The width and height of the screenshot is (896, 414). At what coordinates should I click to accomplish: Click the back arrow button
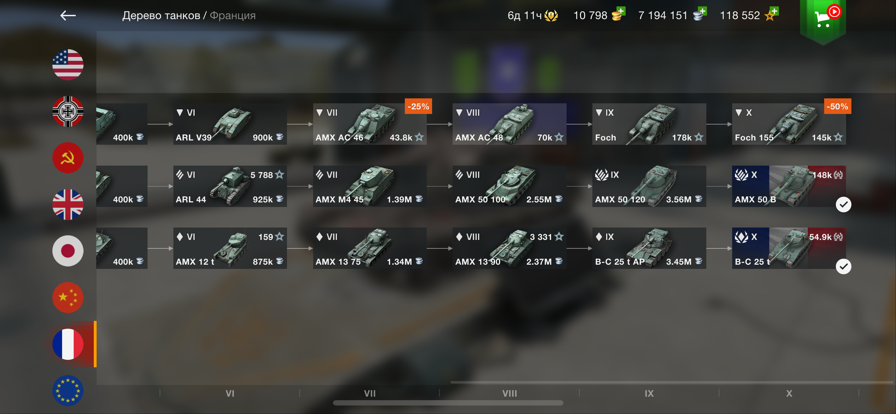pos(68,15)
